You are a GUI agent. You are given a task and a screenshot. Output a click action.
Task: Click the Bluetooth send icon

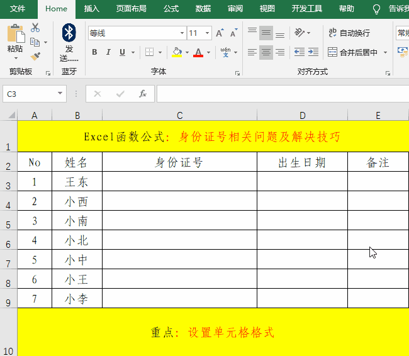pyautogui.click(x=69, y=33)
